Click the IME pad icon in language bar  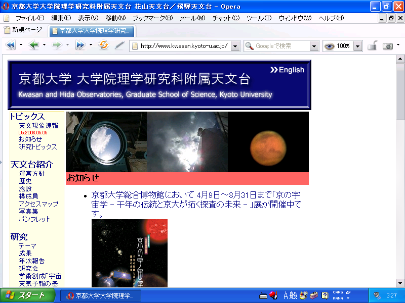pyautogui.click(x=304, y=295)
